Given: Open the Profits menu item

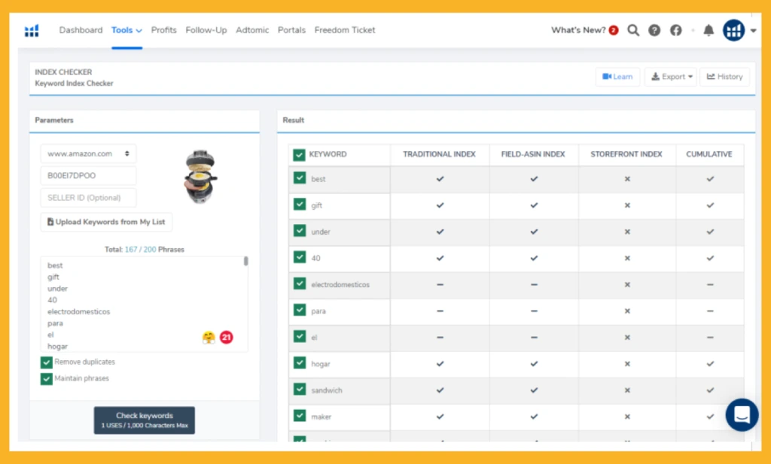Looking at the screenshot, I should tap(163, 31).
